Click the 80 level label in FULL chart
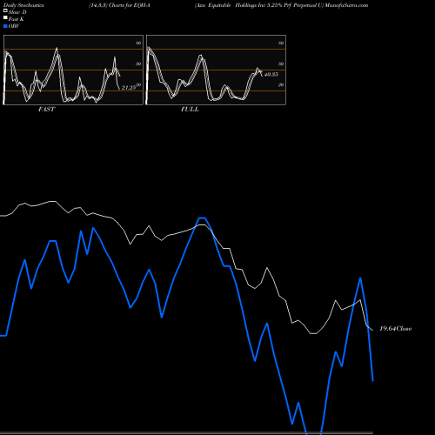This screenshot has height=435, width=435. click(x=281, y=43)
